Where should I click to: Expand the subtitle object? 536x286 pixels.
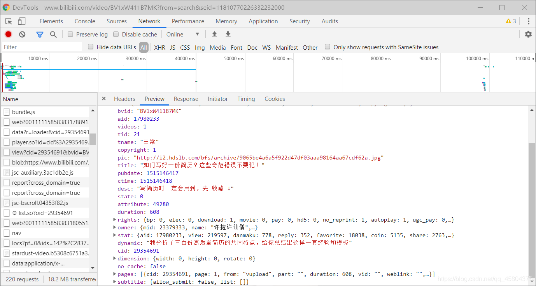point(114,282)
